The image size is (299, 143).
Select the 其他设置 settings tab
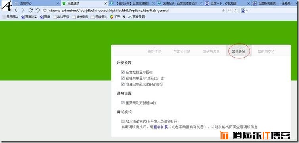pyautogui.click(x=239, y=51)
